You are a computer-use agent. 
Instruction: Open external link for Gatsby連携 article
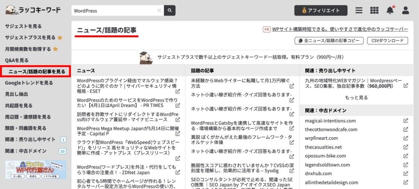coord(291,128)
